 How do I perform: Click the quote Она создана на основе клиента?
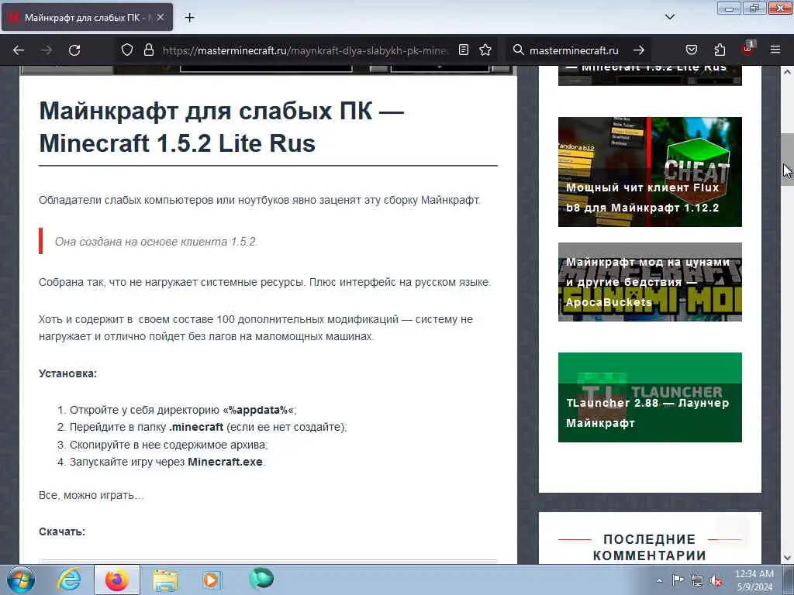coord(156,242)
